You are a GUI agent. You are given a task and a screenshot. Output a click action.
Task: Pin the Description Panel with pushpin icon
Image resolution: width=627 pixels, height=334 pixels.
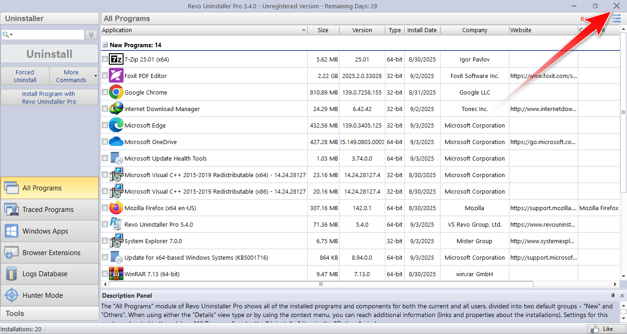tap(613, 295)
